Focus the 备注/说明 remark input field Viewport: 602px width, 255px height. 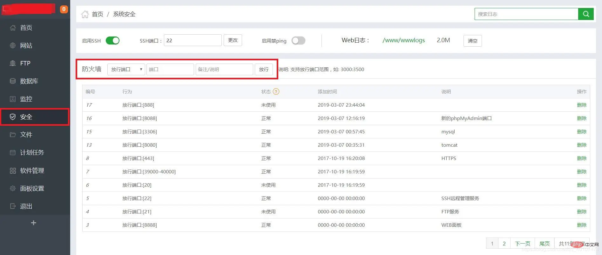coord(224,69)
